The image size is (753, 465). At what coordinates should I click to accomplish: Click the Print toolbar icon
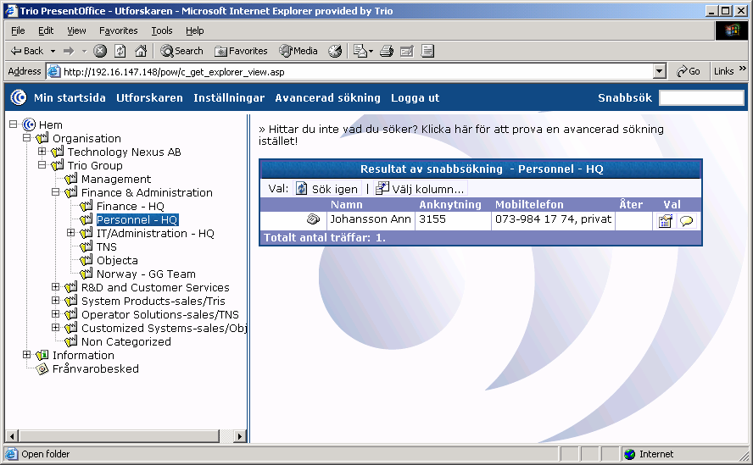[x=387, y=51]
